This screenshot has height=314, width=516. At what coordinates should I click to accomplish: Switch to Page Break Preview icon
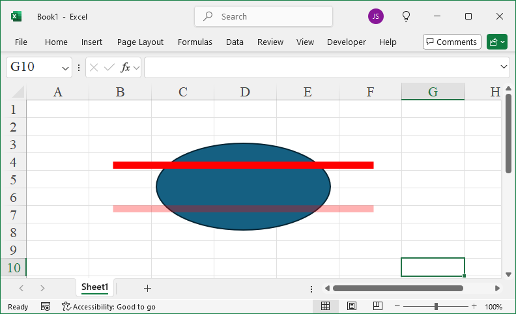[378, 306]
